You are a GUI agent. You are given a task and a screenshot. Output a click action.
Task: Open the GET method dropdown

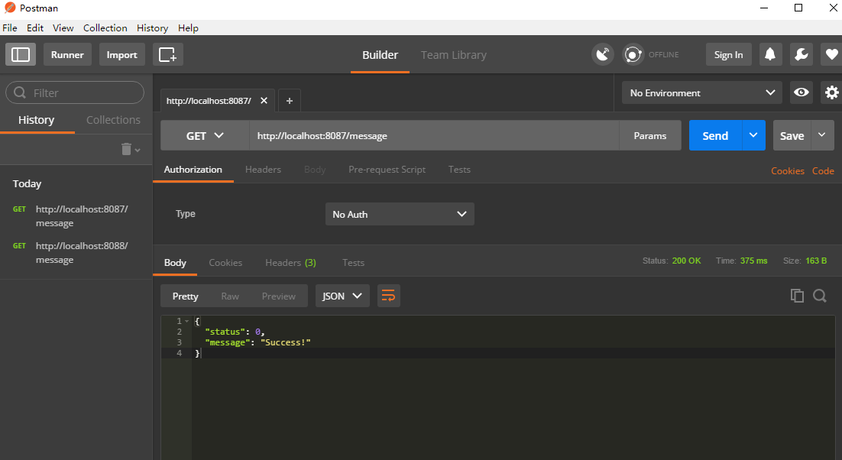tap(205, 136)
